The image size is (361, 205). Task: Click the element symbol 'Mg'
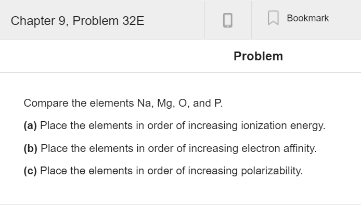tap(165, 103)
